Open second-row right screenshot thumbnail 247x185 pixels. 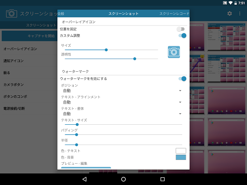[x=227, y=69]
